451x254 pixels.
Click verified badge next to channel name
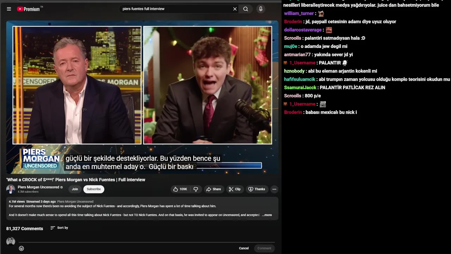tap(62, 187)
